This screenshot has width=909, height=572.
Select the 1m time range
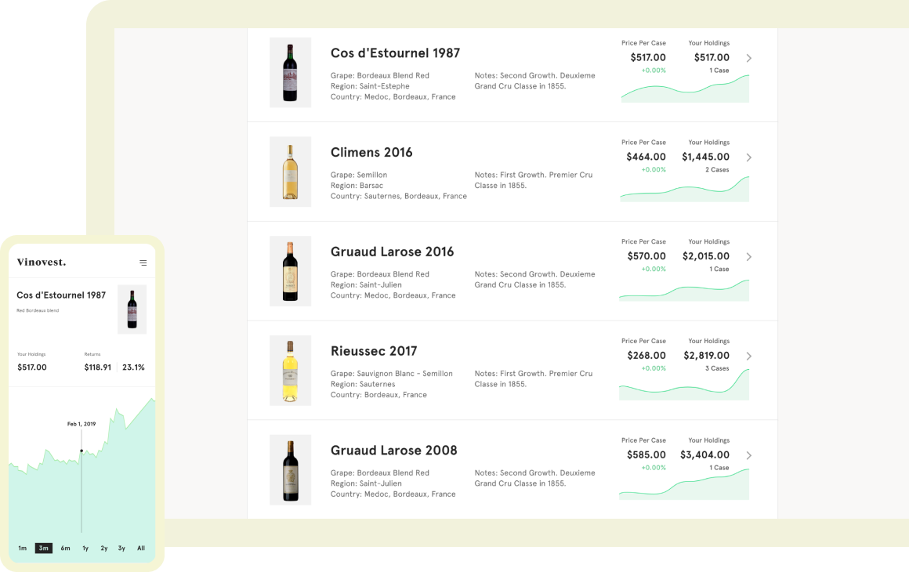pos(23,548)
